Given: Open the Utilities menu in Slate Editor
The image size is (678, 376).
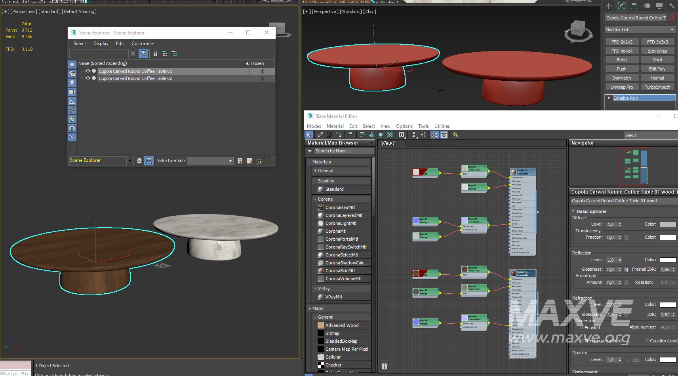Looking at the screenshot, I should pos(442,126).
